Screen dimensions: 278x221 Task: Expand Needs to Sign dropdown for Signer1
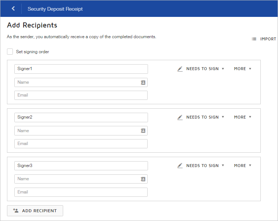click(205, 69)
